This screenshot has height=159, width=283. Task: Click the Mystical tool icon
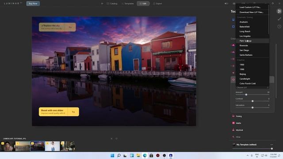click(233, 130)
